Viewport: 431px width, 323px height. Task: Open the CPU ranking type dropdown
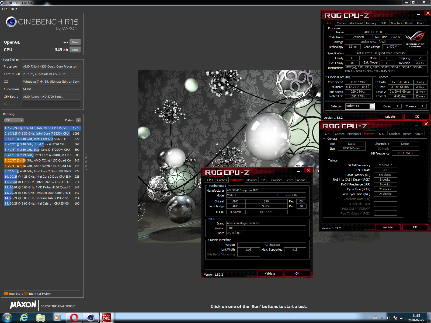click(14, 120)
